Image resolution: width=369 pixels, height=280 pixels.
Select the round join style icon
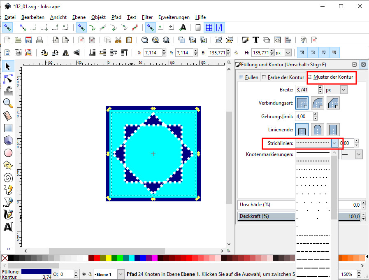[x=318, y=103]
